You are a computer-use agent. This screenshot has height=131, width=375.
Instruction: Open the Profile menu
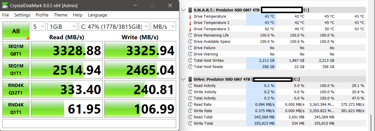tap(42, 15)
